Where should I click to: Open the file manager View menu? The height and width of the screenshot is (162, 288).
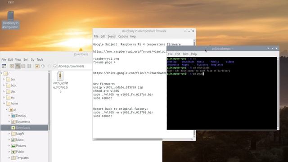click(18, 59)
